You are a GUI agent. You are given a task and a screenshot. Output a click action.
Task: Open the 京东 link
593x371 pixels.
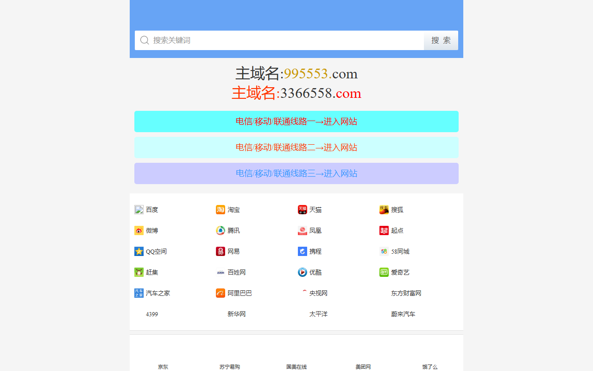point(163,367)
